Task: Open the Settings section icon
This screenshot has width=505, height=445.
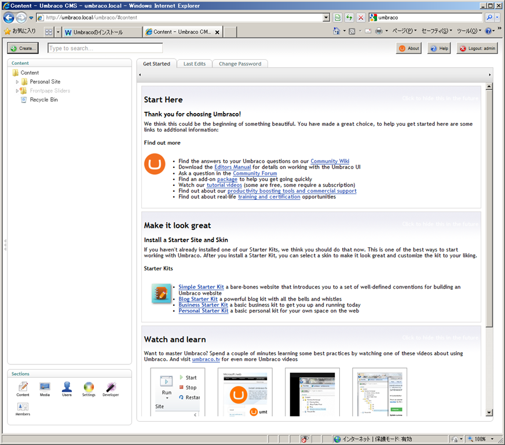Action: (89, 389)
